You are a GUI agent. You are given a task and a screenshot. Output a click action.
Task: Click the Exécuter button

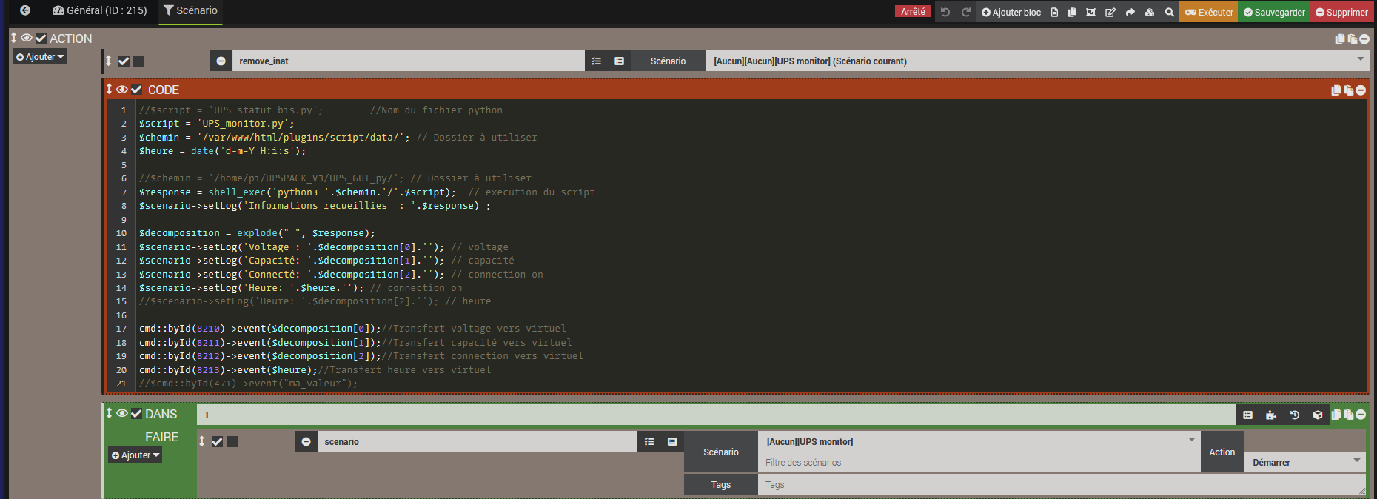[1208, 12]
